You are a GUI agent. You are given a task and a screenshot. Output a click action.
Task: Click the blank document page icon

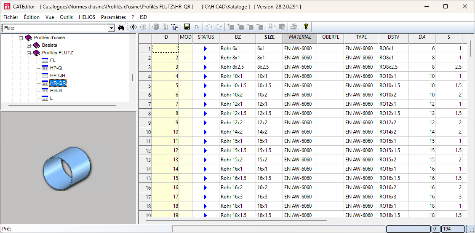[165, 27]
